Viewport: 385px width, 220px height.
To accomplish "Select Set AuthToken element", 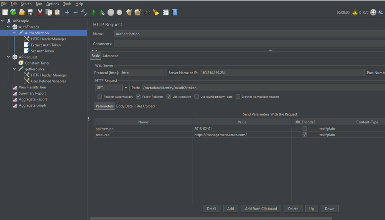I will pyautogui.click(x=42, y=51).
